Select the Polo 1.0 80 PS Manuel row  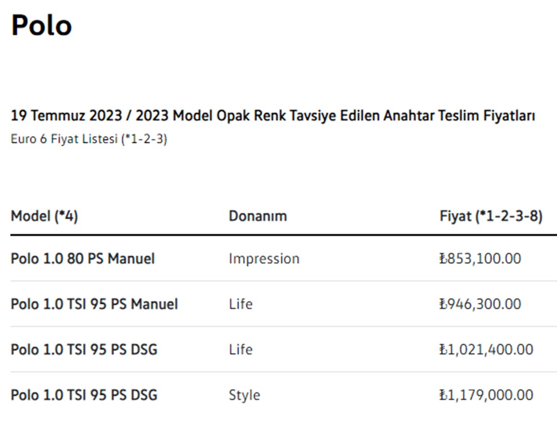click(83, 259)
